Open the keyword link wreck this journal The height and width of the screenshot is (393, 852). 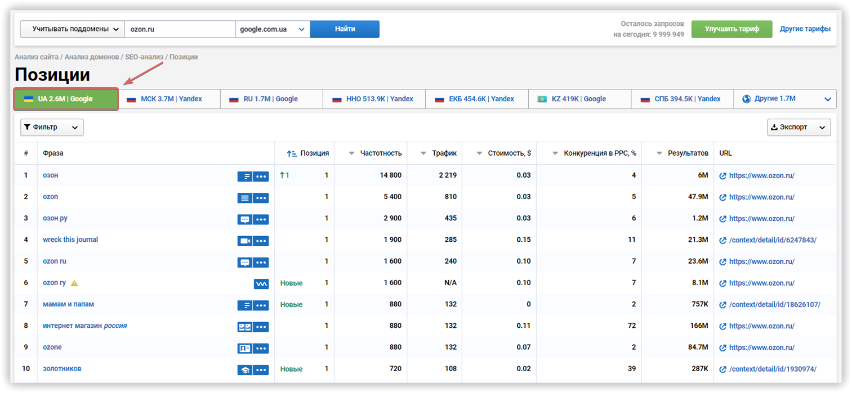[70, 240]
